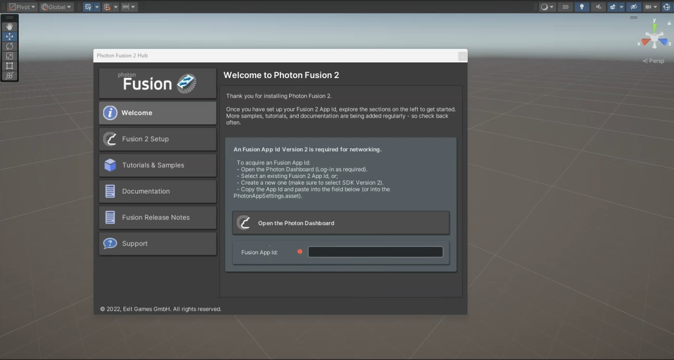Open the draw mode shading dropdown
The width and height of the screenshot is (674, 360).
pos(547,7)
